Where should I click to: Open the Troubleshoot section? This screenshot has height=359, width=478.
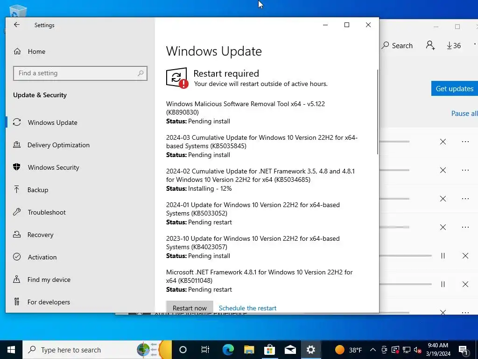[x=47, y=212]
